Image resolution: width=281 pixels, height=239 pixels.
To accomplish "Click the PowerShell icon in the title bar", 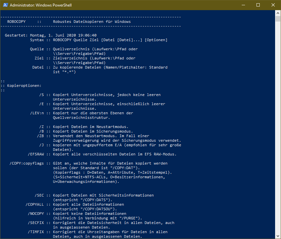I will (x=5, y=5).
